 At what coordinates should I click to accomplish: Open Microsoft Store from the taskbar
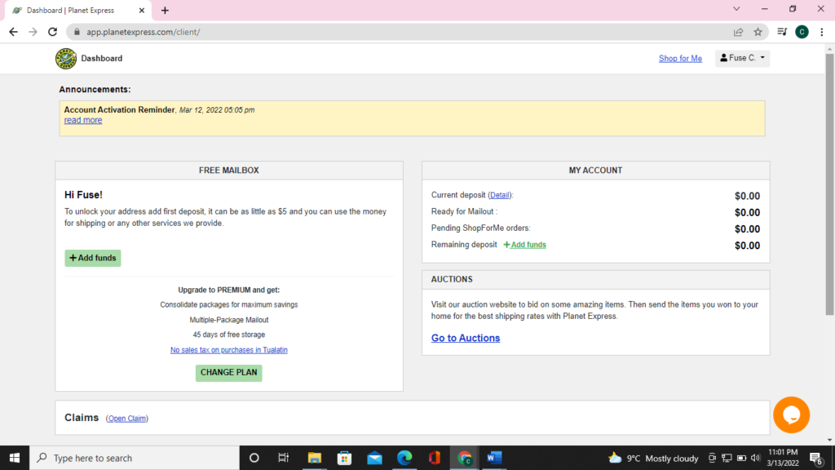click(345, 458)
